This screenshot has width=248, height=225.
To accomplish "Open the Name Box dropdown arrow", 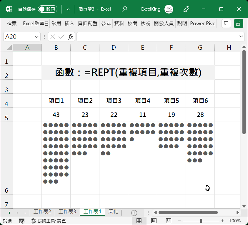I will tap(37, 37).
